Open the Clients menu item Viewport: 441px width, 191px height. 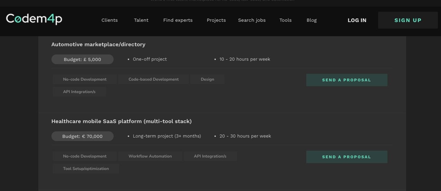pos(109,20)
